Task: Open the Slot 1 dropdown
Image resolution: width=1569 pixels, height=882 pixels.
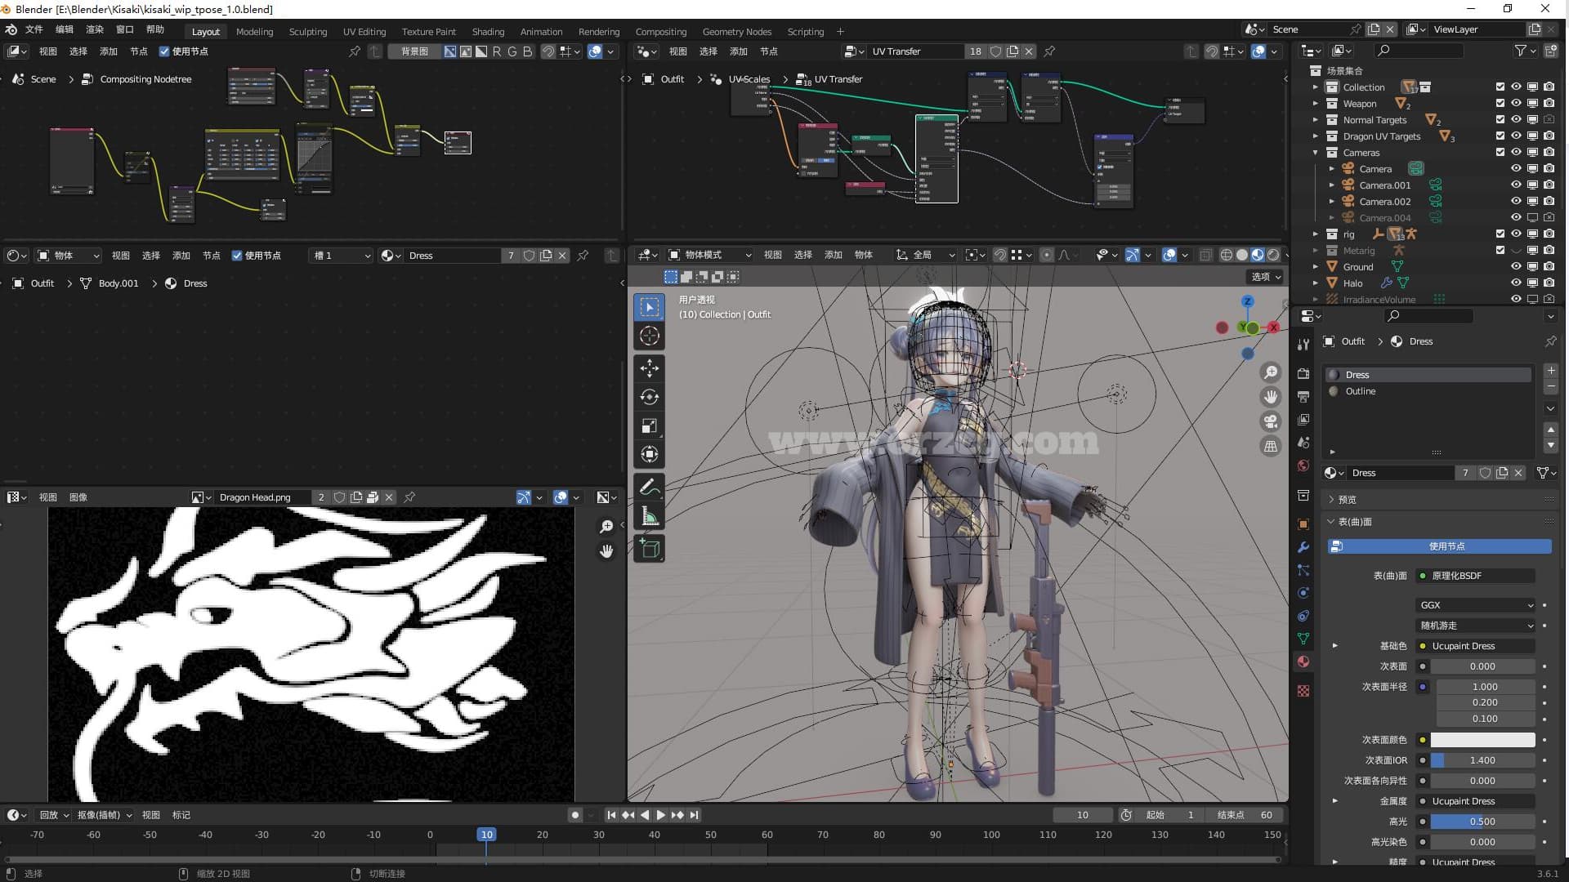Action: tap(342, 256)
